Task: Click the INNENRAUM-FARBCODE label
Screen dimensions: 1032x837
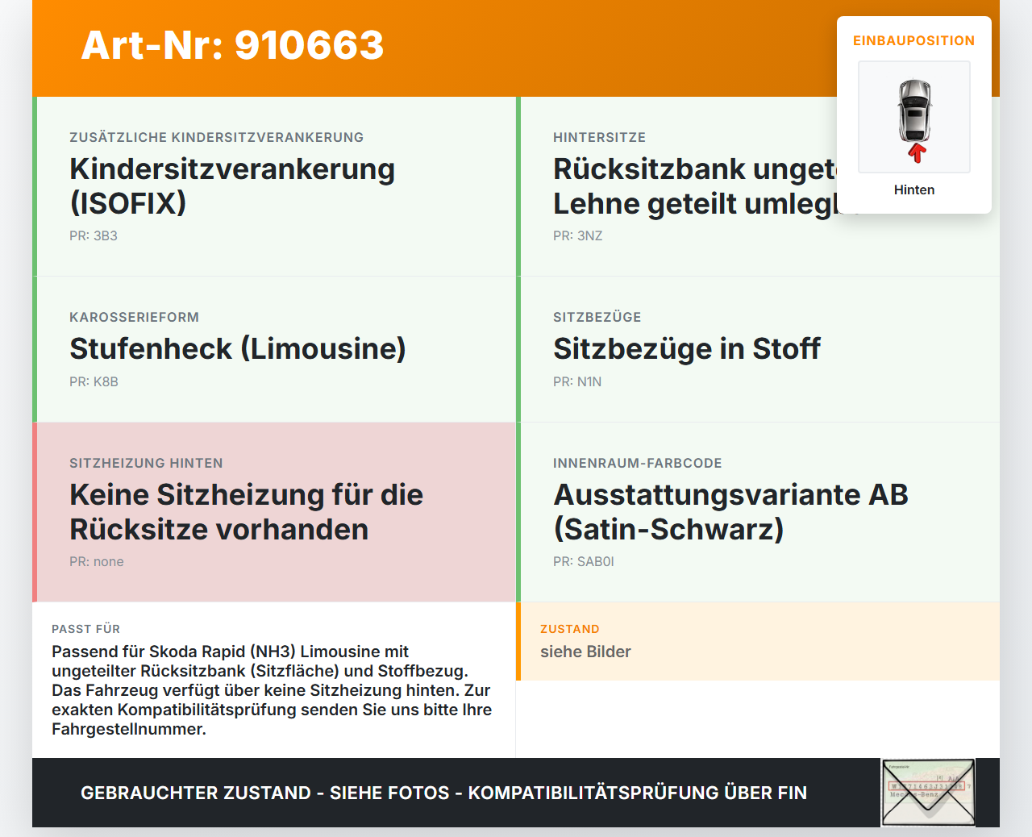Action: 637,463
